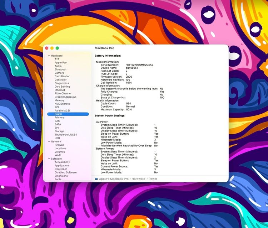The height and width of the screenshot is (228, 268).
Task: Click Apple's MacBook Pro in path bar
Action: (114, 179)
